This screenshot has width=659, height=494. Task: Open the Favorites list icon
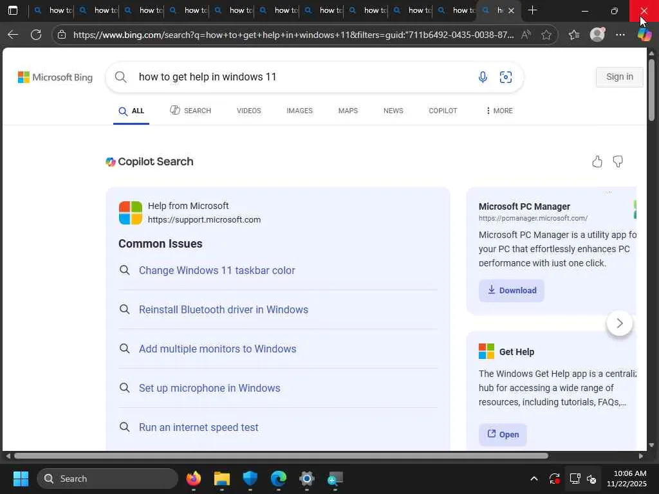574,35
